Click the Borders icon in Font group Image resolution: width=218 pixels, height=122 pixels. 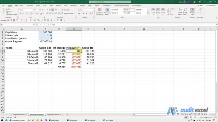tap(31, 14)
